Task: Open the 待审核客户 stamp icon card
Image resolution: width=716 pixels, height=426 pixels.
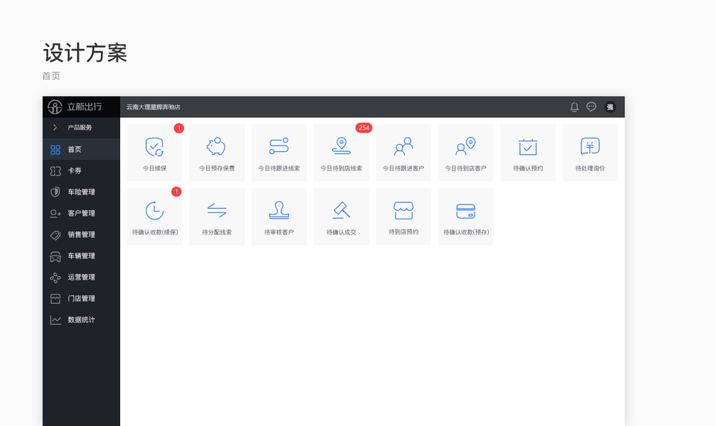Action: (x=279, y=217)
